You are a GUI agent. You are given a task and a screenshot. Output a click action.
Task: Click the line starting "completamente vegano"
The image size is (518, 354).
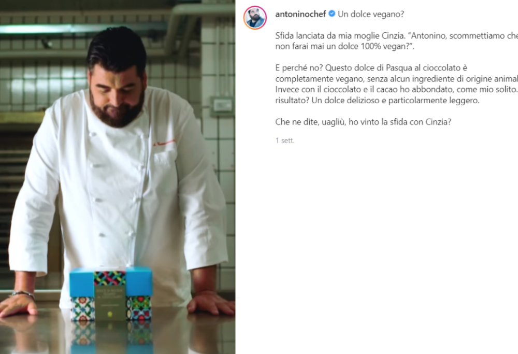[x=396, y=79]
